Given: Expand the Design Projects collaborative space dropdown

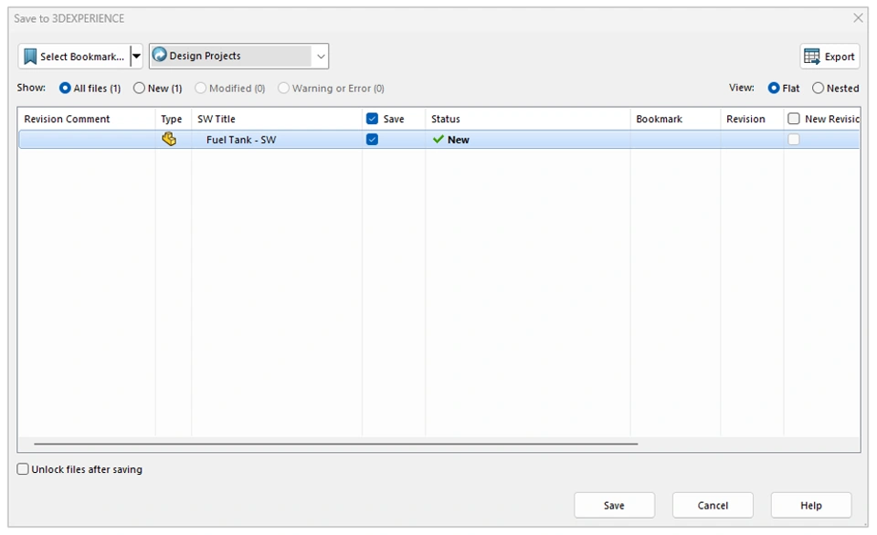Looking at the screenshot, I should (321, 57).
